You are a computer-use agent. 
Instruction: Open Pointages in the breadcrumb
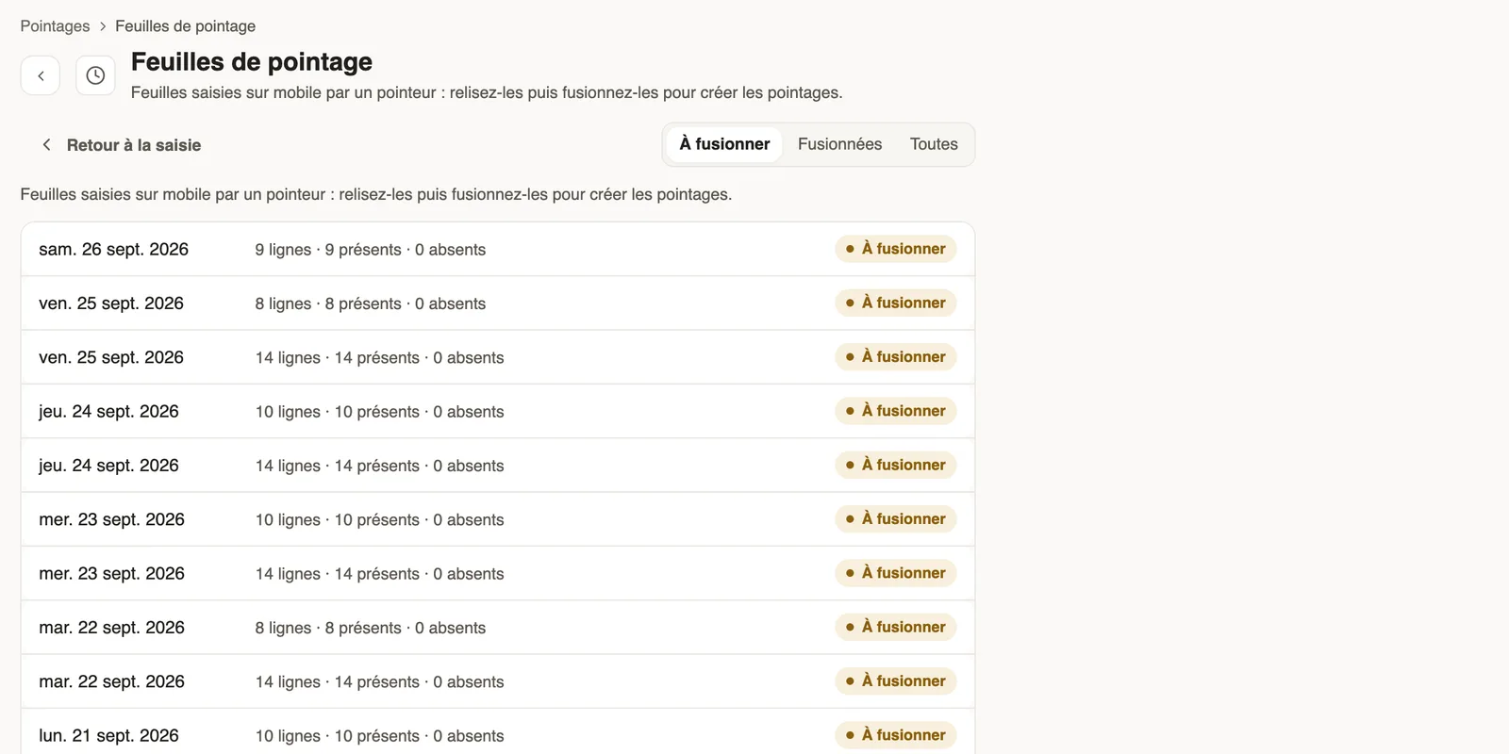click(x=55, y=26)
